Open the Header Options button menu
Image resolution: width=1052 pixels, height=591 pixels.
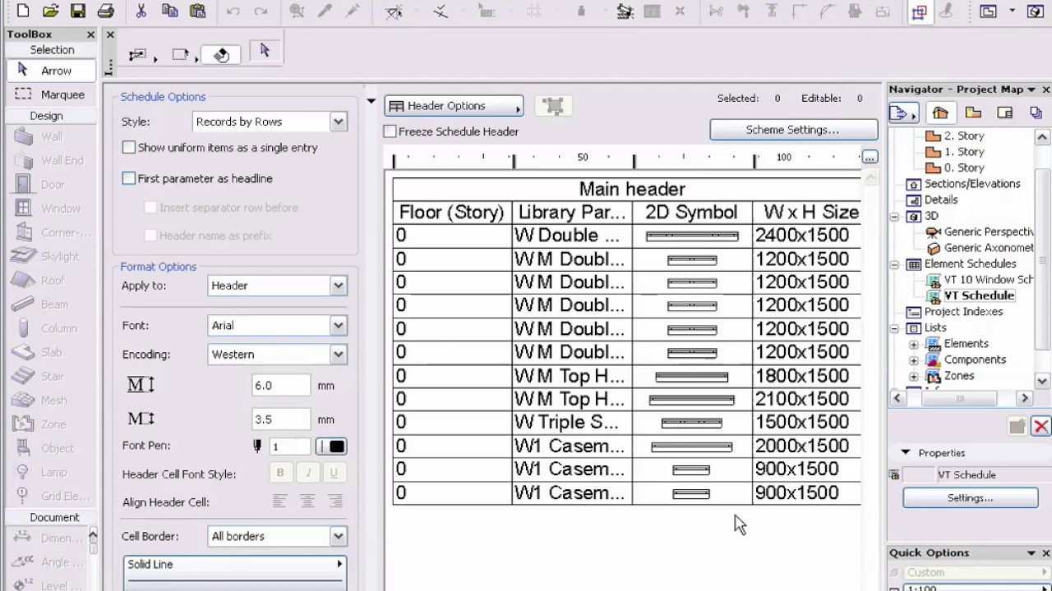click(454, 106)
